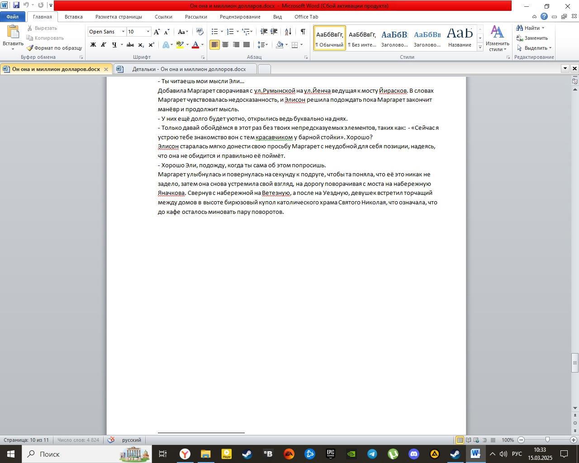Click the Shrink Font icon
Image resolution: width=579 pixels, height=463 pixels.
(x=167, y=32)
